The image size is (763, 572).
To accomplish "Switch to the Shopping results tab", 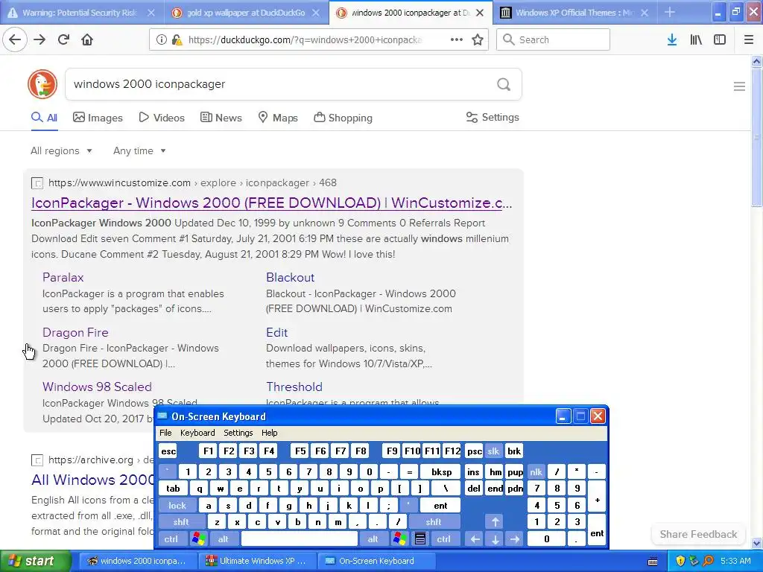I will 343,118.
